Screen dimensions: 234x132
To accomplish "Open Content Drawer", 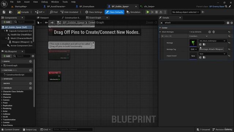I will point(11,129).
